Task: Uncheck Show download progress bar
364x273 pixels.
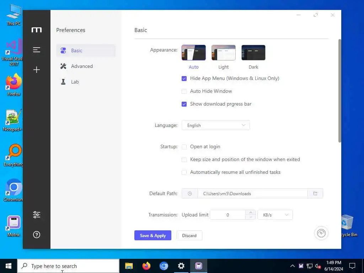Action: (x=184, y=104)
